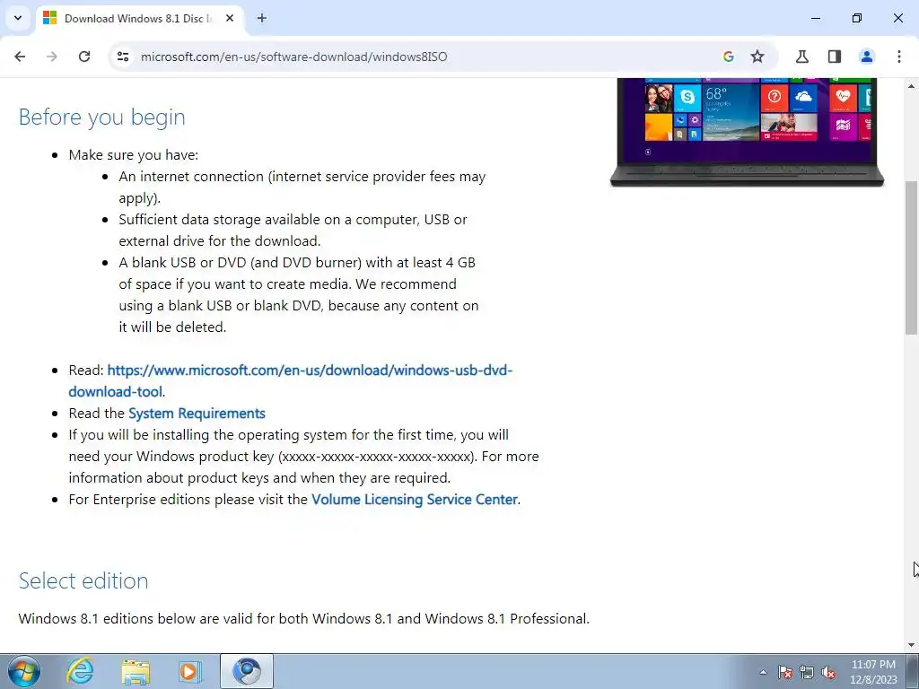Close the Download Windows 8.1 tab
The width and height of the screenshot is (919, 689).
coord(230,18)
